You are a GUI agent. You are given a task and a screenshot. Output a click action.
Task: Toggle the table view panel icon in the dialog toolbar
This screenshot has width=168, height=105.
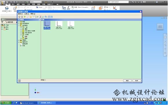pos(52,17)
